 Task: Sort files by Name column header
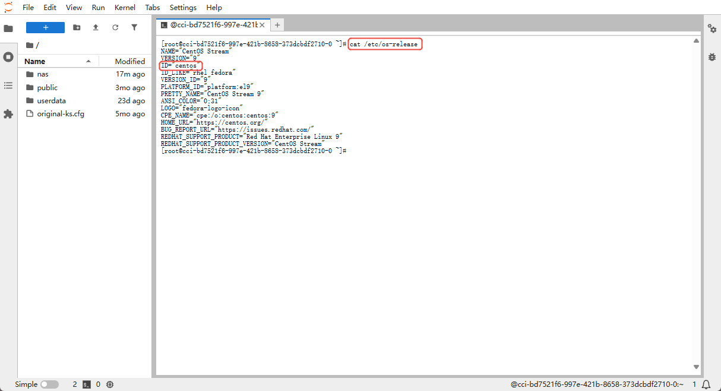(58, 61)
